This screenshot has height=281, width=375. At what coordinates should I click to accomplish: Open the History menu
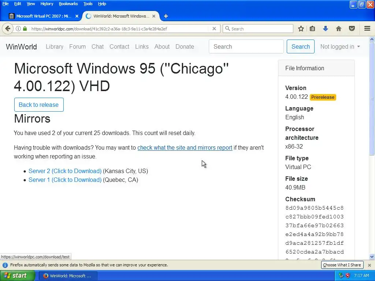tap(47, 4)
